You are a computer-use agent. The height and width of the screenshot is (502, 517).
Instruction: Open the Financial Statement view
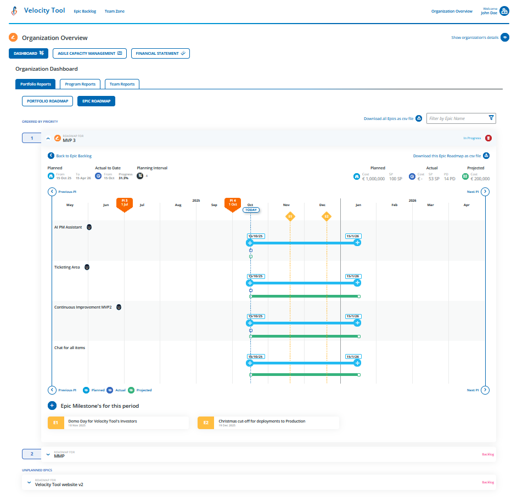pos(160,54)
